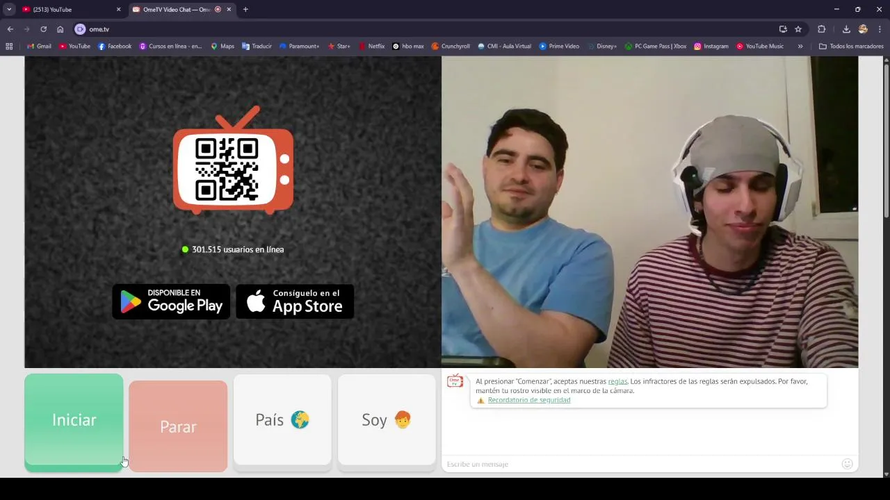
Task: Go back to previous page
Action: (x=10, y=29)
